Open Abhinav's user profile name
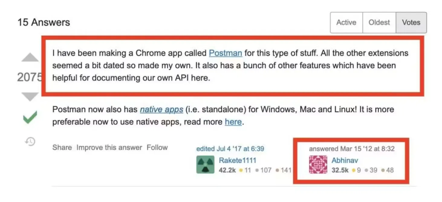Image resolution: width=442 pixels, height=202 pixels. point(345,160)
